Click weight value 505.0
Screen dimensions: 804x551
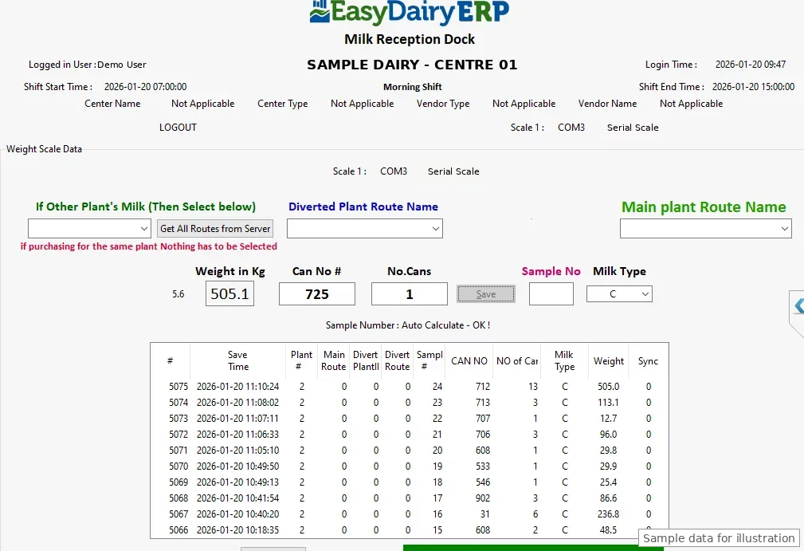[609, 386]
